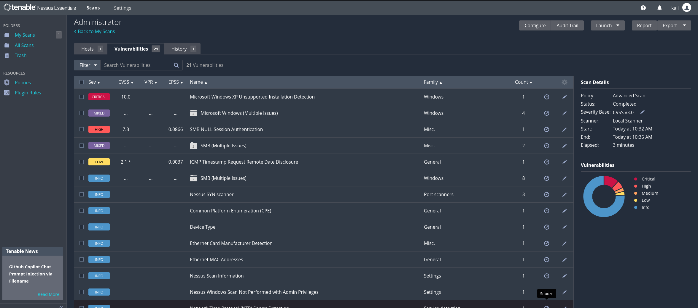Open the kali user avatar menu
The image size is (698, 308).
point(687,7)
